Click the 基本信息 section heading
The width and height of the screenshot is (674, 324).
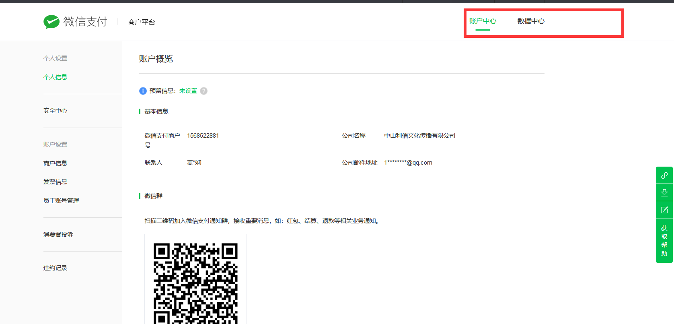[156, 111]
